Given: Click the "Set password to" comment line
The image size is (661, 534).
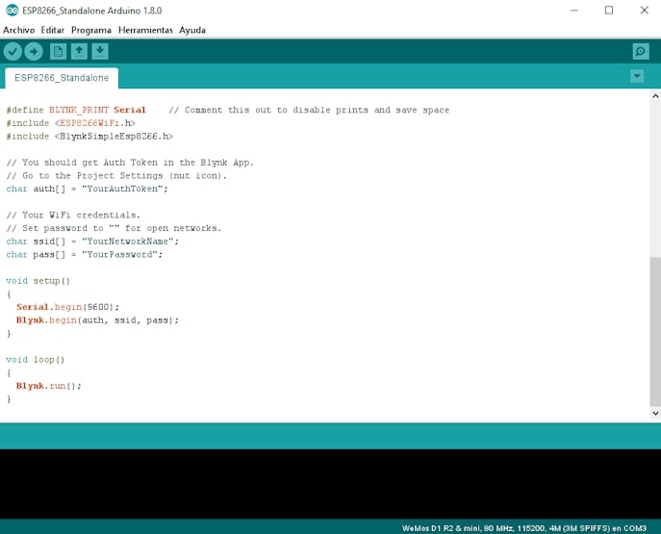Looking at the screenshot, I should (114, 228).
